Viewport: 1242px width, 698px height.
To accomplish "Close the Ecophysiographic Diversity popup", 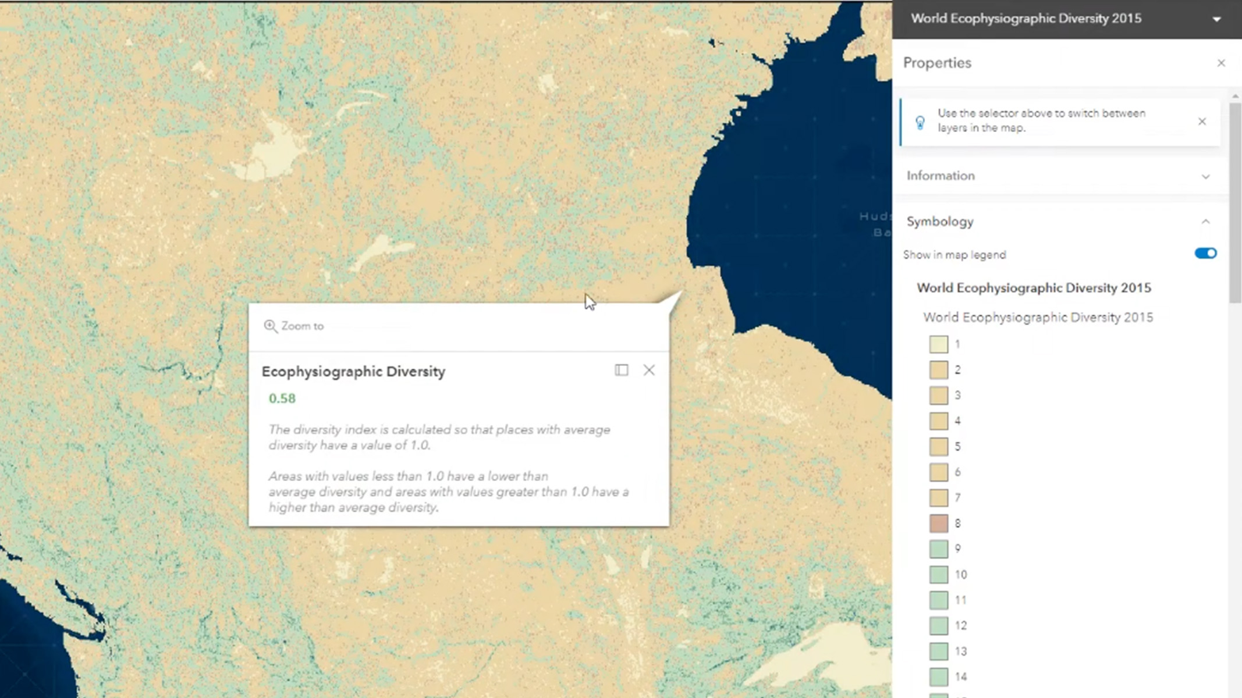I will pyautogui.click(x=649, y=370).
